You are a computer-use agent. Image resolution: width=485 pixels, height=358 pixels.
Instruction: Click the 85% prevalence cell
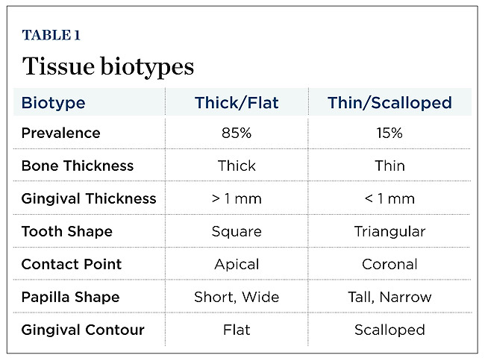tap(237, 134)
